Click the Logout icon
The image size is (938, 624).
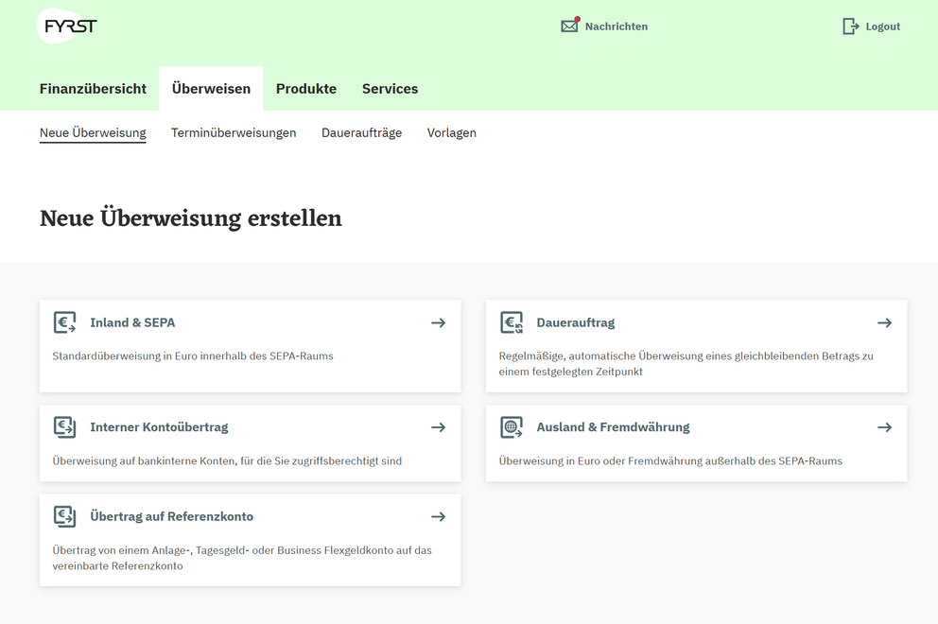coord(849,26)
